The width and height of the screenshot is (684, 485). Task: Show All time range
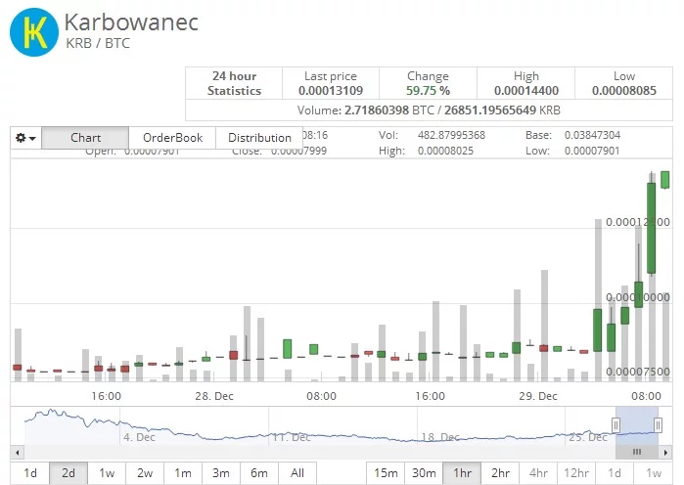tap(297, 473)
